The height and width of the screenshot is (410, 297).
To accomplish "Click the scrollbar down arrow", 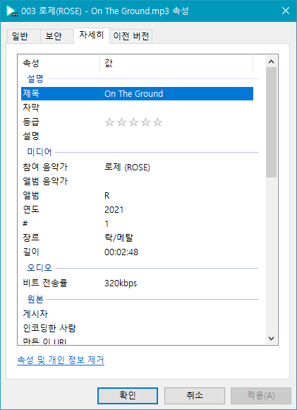I will (271, 339).
